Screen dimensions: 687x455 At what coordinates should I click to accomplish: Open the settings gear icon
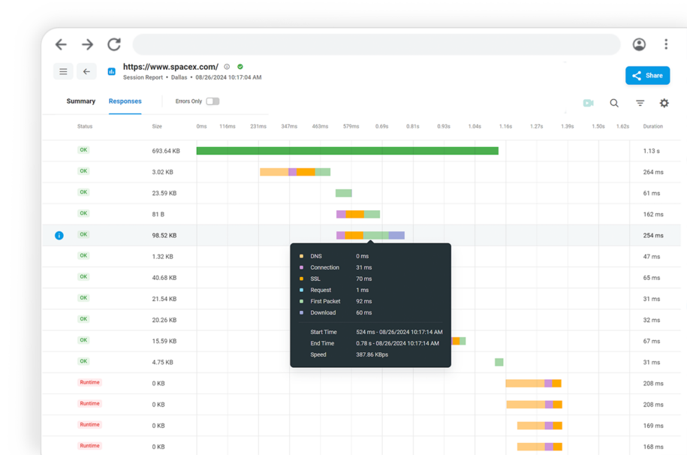(664, 103)
